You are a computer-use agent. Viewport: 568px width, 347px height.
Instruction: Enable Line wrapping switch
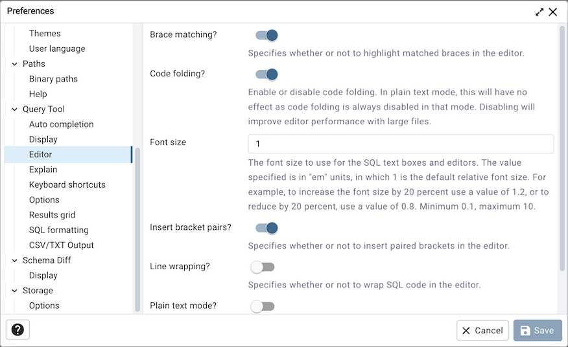[263, 267]
